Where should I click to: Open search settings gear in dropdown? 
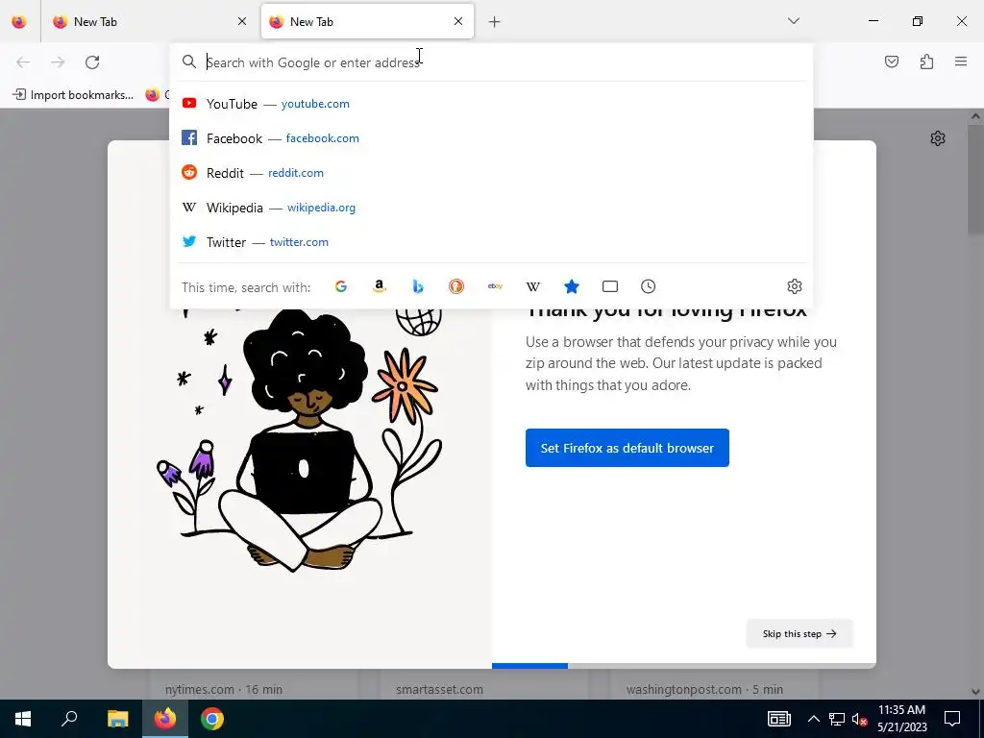tap(795, 286)
